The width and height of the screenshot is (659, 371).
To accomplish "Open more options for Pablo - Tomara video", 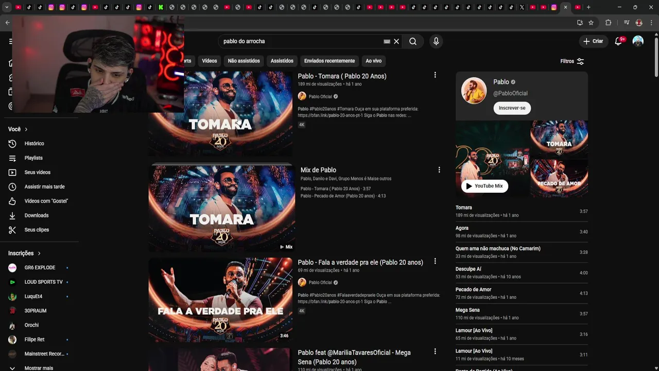I will point(435,75).
